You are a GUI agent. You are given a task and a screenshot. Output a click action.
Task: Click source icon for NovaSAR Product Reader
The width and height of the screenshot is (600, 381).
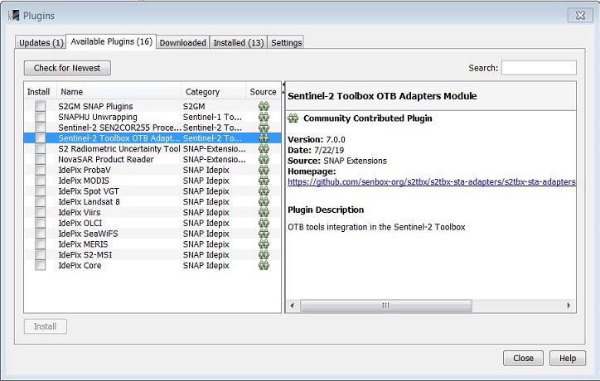click(264, 159)
